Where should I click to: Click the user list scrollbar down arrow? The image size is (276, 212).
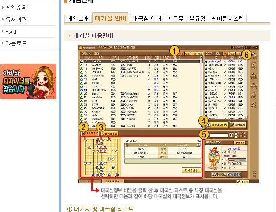click(246, 117)
